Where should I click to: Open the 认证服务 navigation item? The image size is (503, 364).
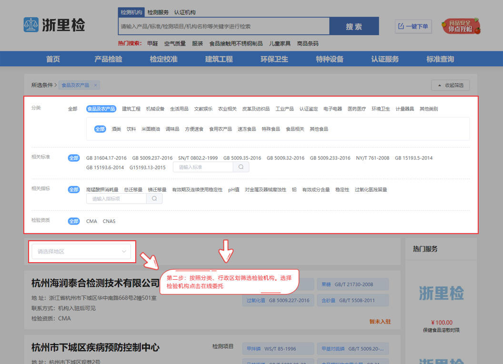[385, 59]
